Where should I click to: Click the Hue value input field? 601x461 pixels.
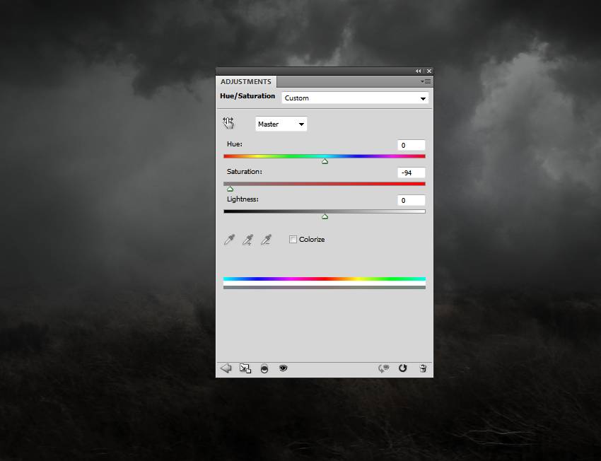point(411,145)
